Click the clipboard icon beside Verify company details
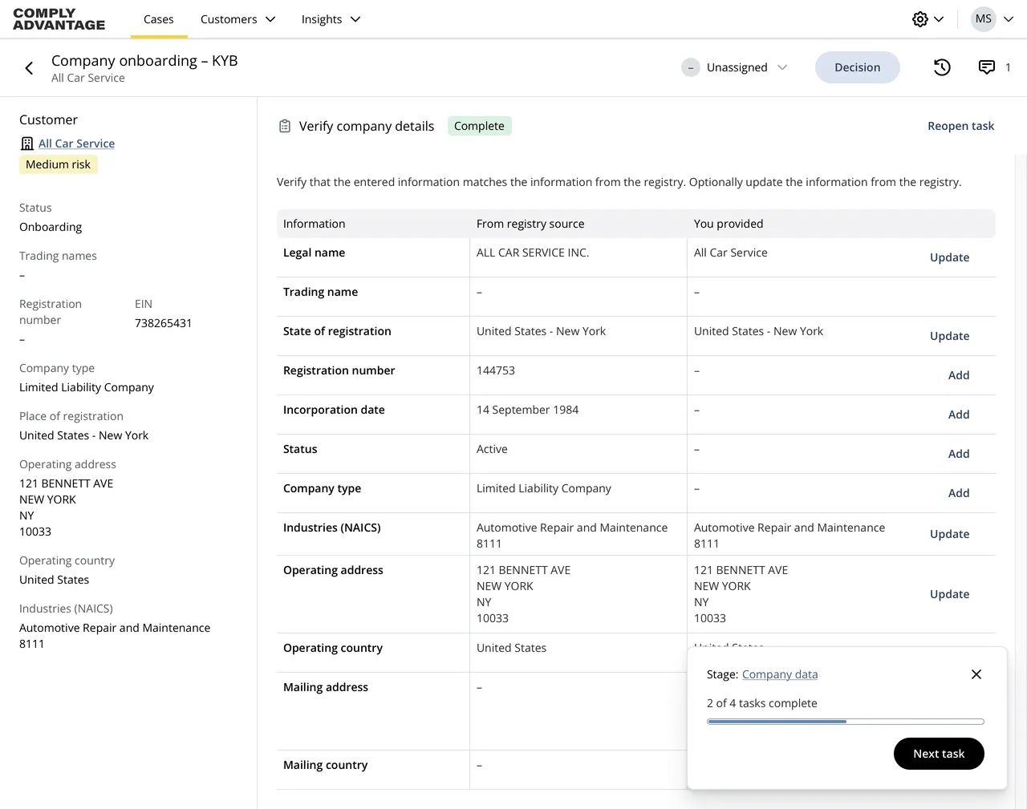Image resolution: width=1027 pixels, height=809 pixels. (285, 126)
